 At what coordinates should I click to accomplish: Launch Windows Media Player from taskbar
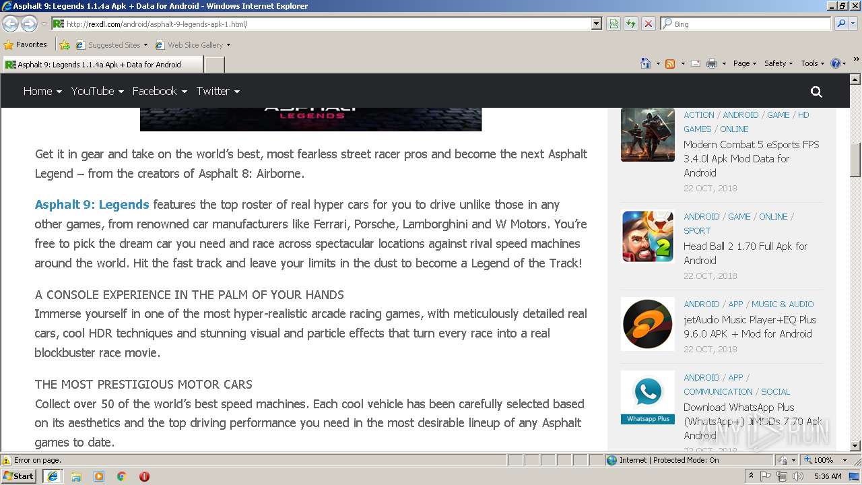pos(99,476)
